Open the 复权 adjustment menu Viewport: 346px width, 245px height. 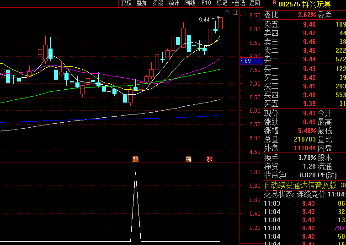click(126, 3)
